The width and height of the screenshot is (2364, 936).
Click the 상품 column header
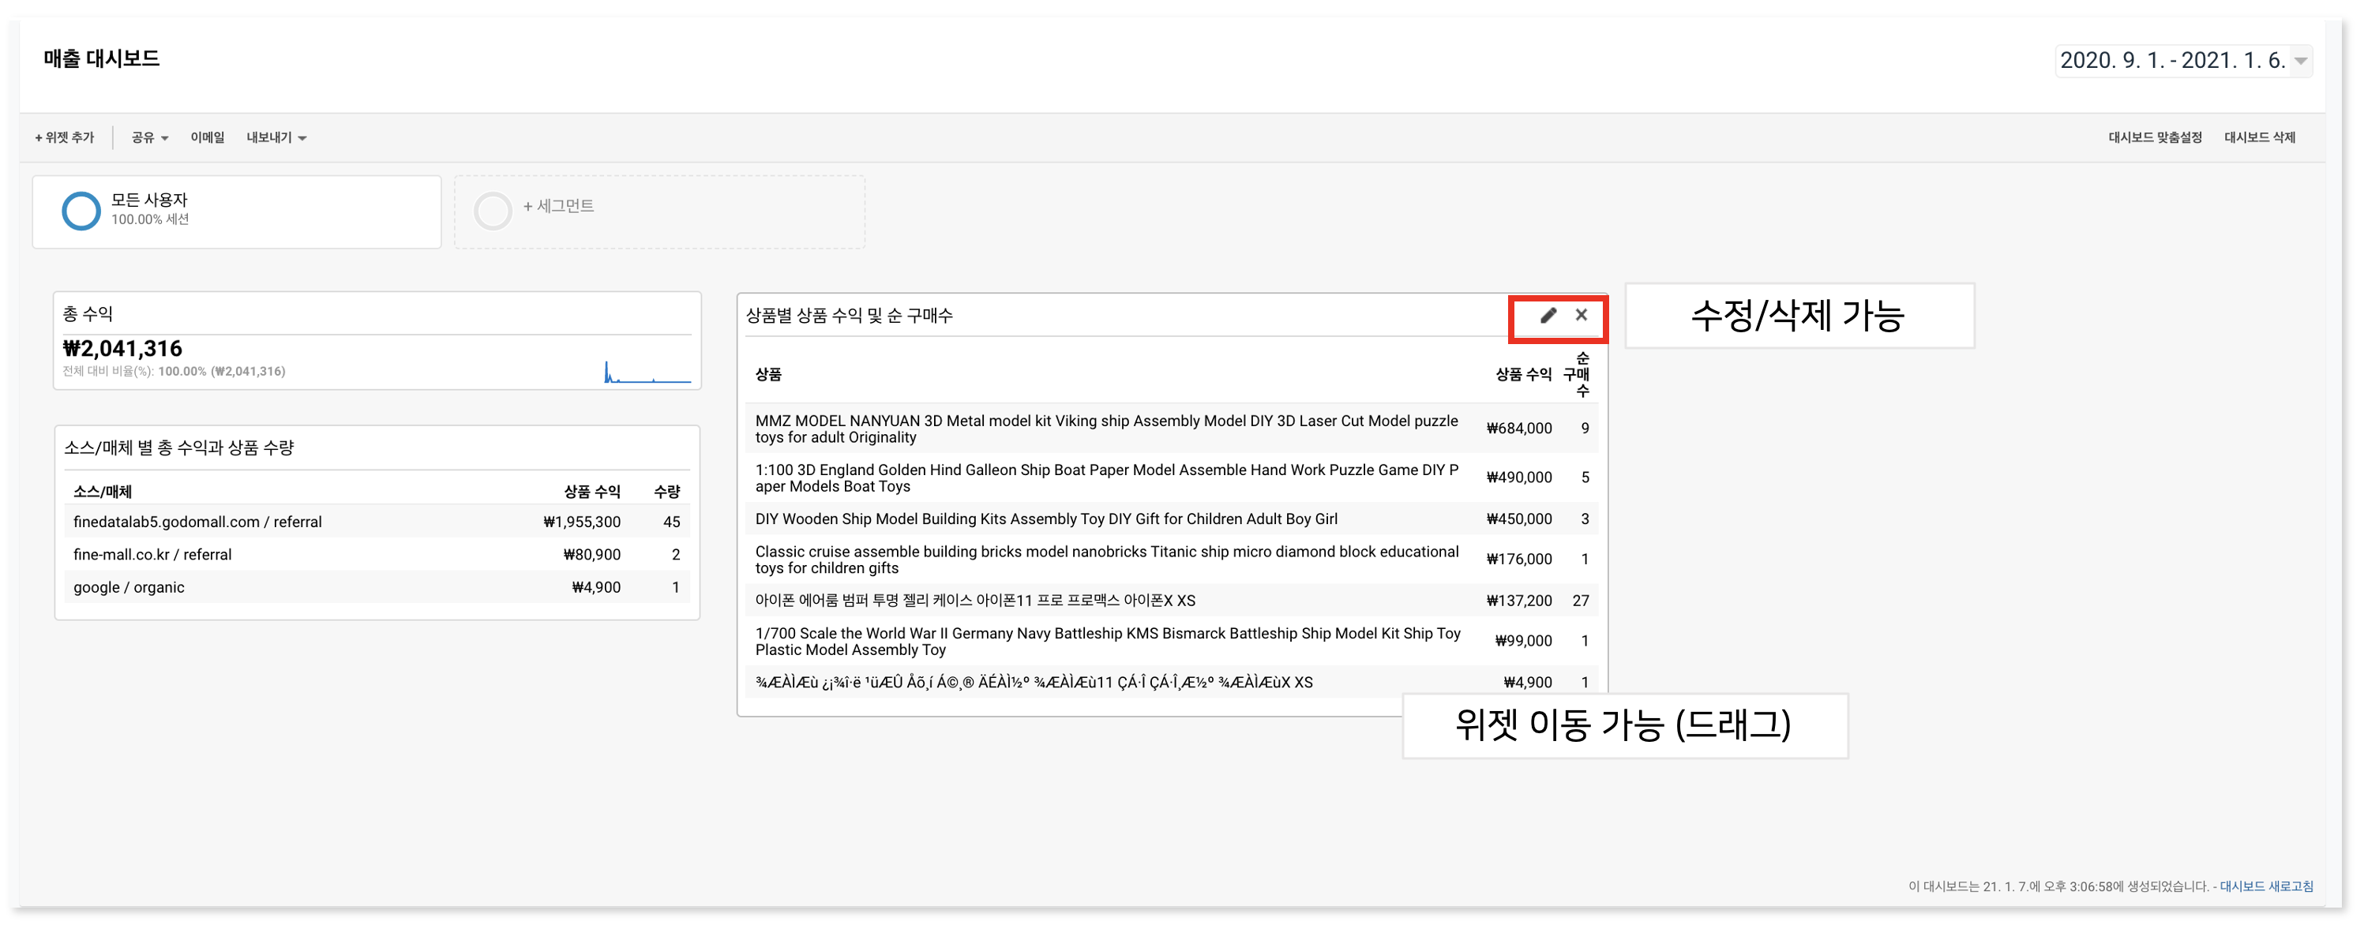(x=768, y=374)
